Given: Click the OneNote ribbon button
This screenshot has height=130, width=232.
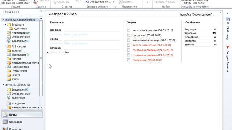Looking at the screenshot, I should (127, 2).
